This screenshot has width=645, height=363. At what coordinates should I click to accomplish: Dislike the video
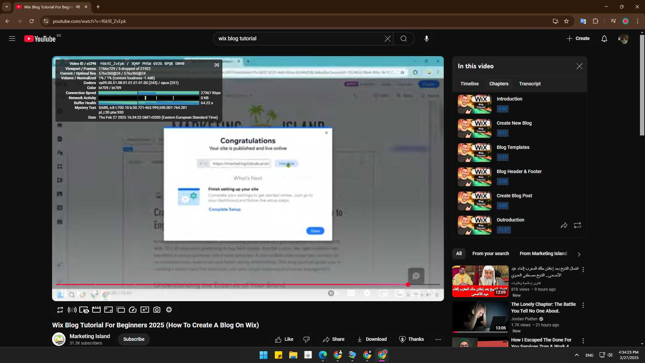[x=306, y=339]
